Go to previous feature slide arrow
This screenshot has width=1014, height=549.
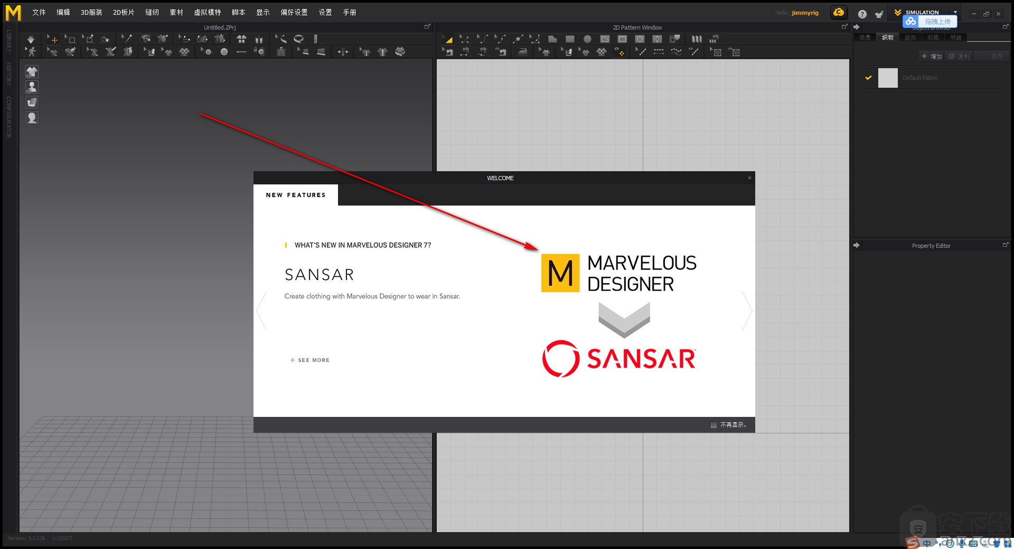coord(261,311)
